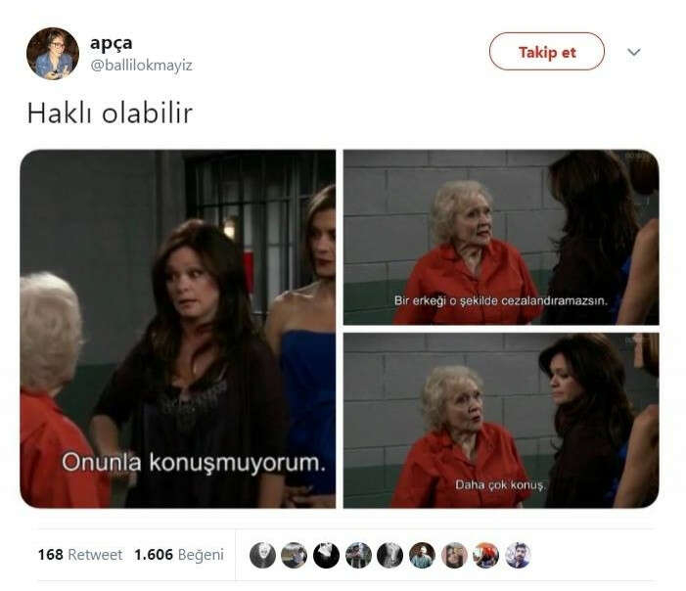Screen dimensions: 686x591
Task: Open the Daha çok konuş image
Action: (x=501, y=421)
